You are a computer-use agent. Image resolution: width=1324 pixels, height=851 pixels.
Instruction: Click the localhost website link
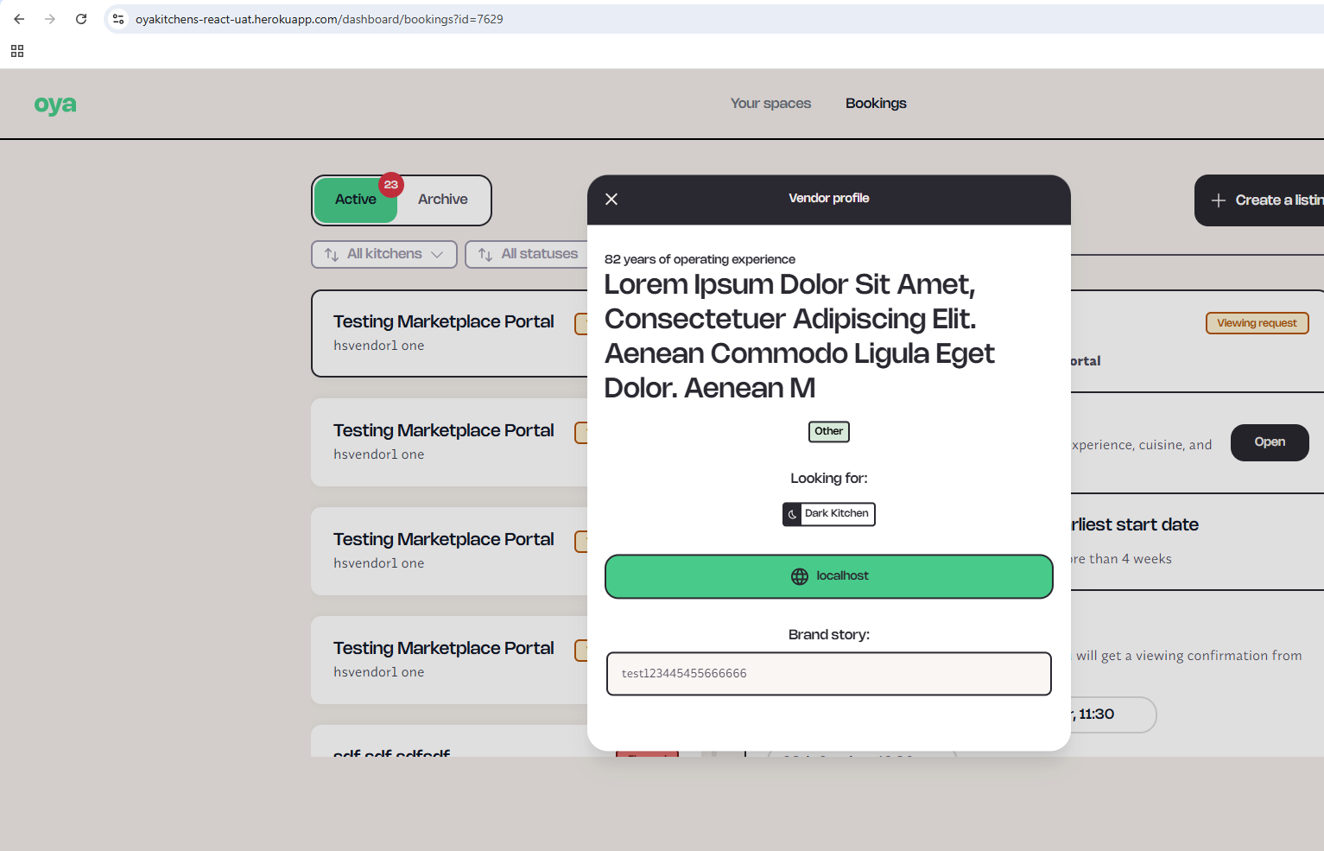pos(828,576)
